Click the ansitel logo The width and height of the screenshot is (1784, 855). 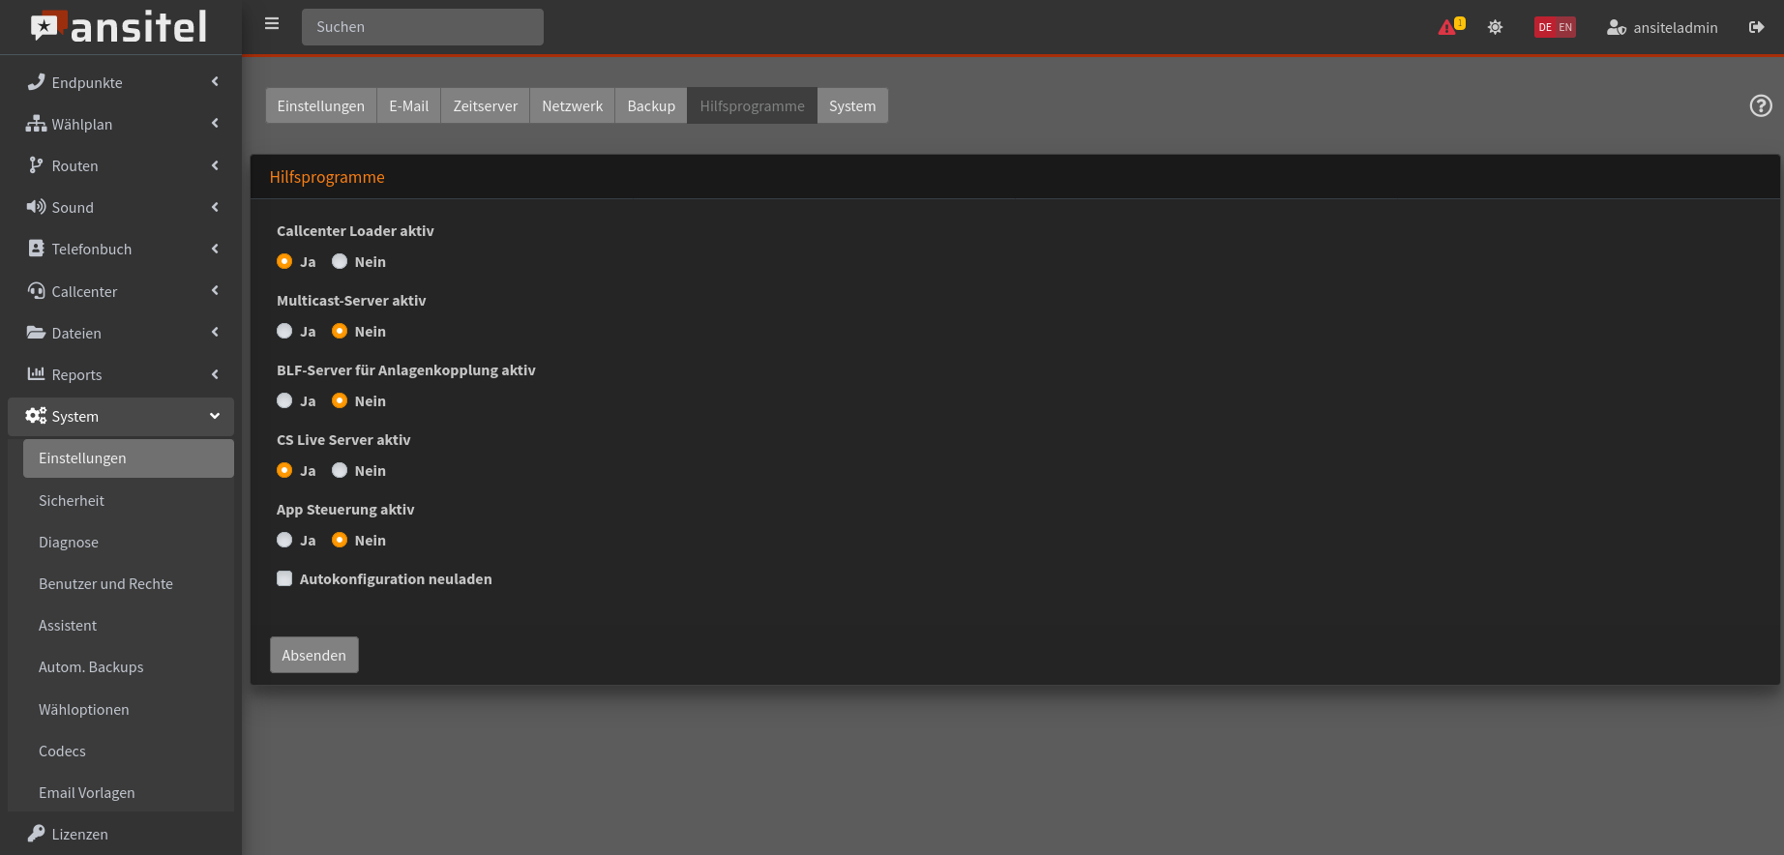[x=119, y=27]
